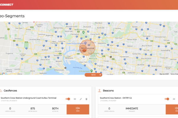This screenshot has width=178, height=118.
Task: Delete the Southern Cross geofence with trash icon
Action: [86, 99]
